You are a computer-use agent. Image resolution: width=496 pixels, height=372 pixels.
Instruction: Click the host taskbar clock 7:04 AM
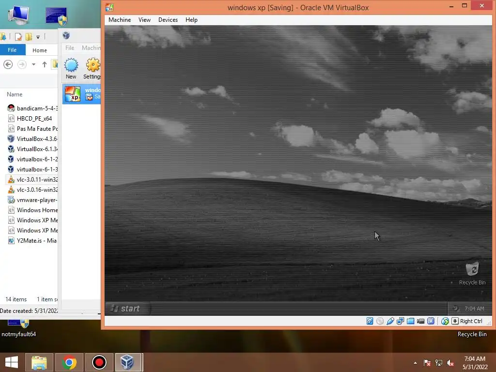pyautogui.click(x=475, y=363)
